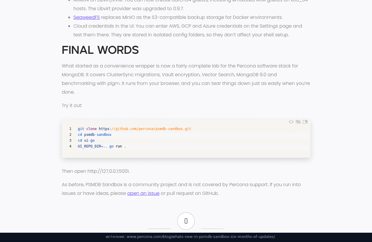372x242 pixels.
Task: Select the FINAL WORDS heading
Action: click(x=100, y=50)
